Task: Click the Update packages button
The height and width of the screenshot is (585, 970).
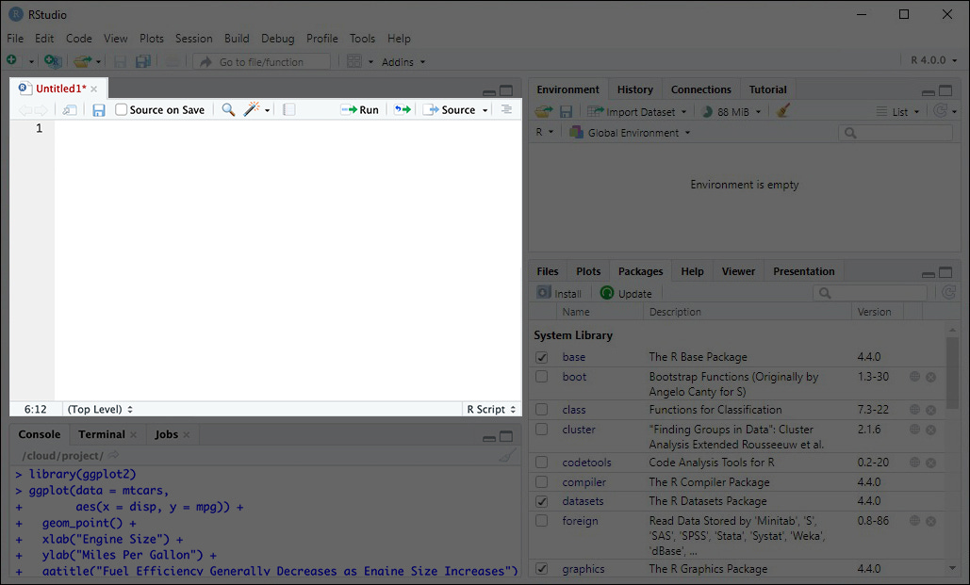Action: click(x=626, y=293)
